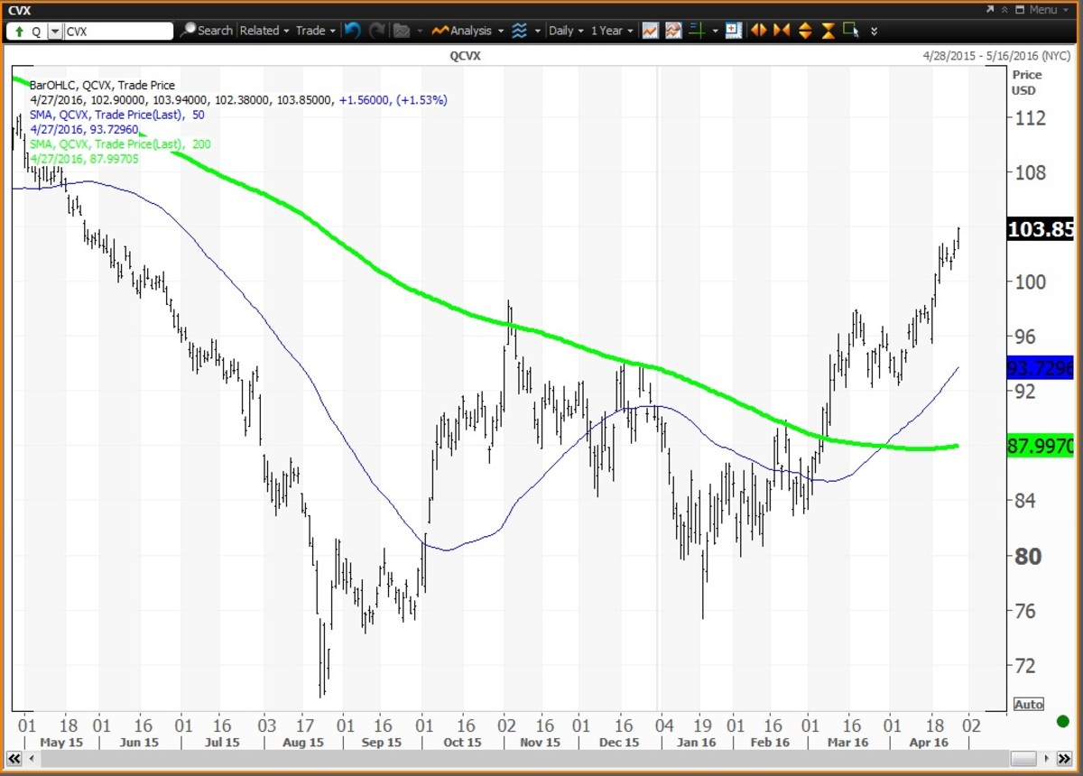Click the Search button
Screen dimensions: 1083x776
207,31
